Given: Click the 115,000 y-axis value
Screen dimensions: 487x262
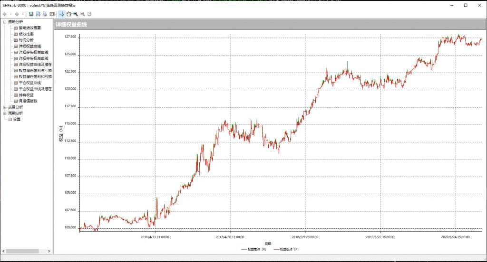Looking at the screenshot, I should coord(70,123).
